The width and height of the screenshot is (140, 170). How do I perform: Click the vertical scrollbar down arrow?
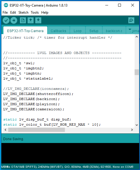coord(137,125)
